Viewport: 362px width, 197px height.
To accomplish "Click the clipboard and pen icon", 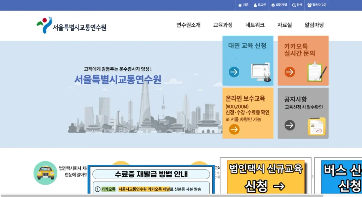I will pyautogui.click(x=317, y=71).
